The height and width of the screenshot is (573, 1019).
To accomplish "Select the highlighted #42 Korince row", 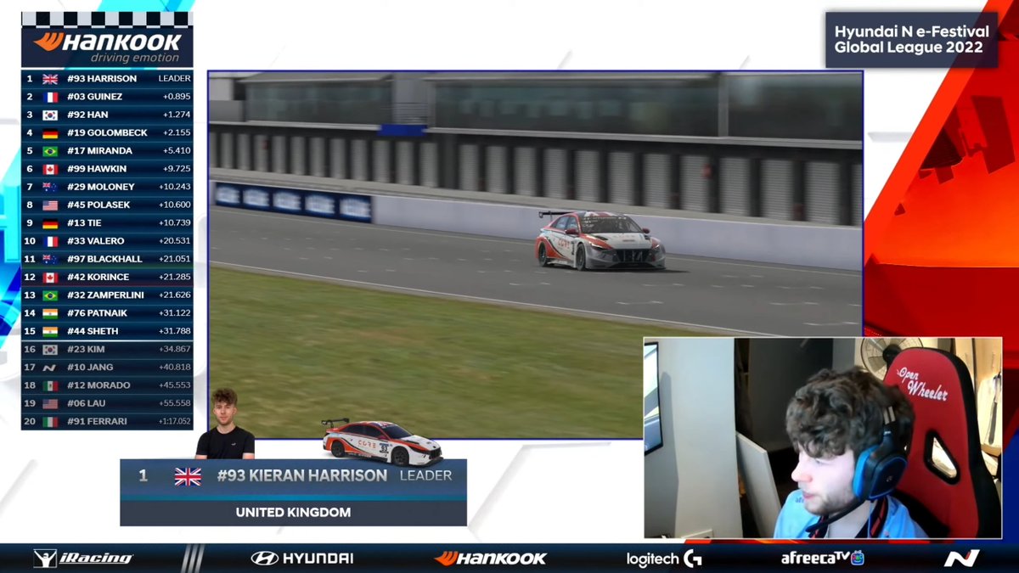I will click(108, 277).
